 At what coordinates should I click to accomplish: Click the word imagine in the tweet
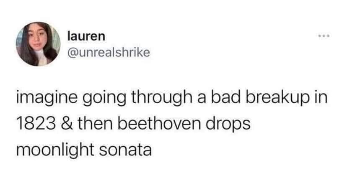click(x=47, y=97)
